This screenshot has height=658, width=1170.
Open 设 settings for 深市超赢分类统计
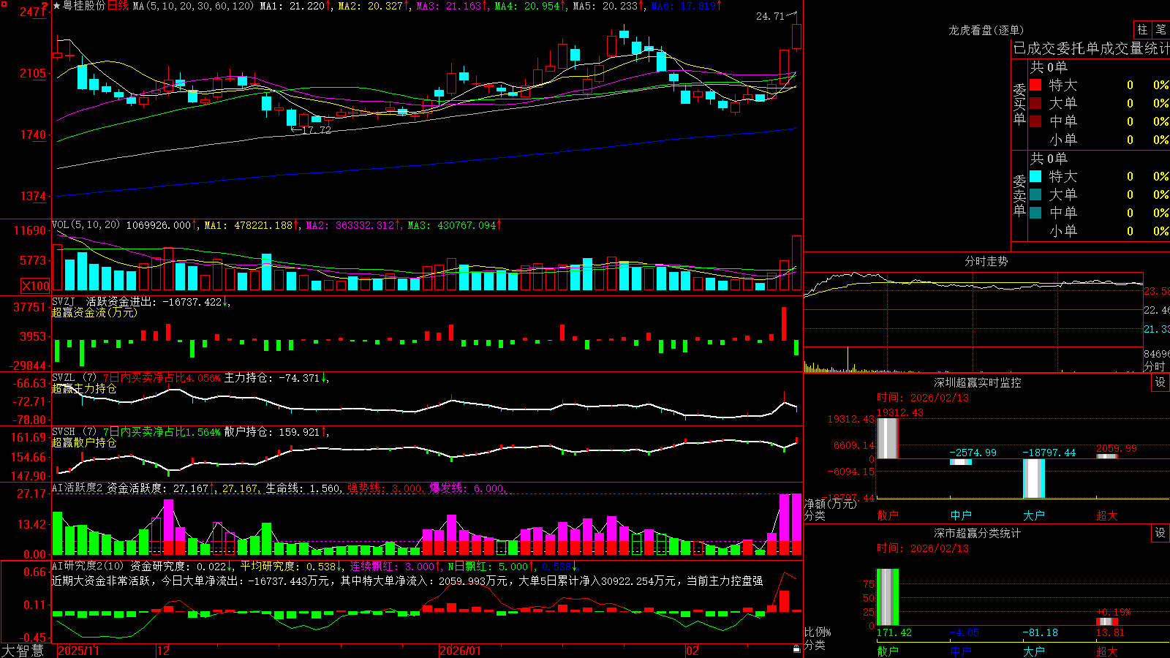pos(1160,533)
